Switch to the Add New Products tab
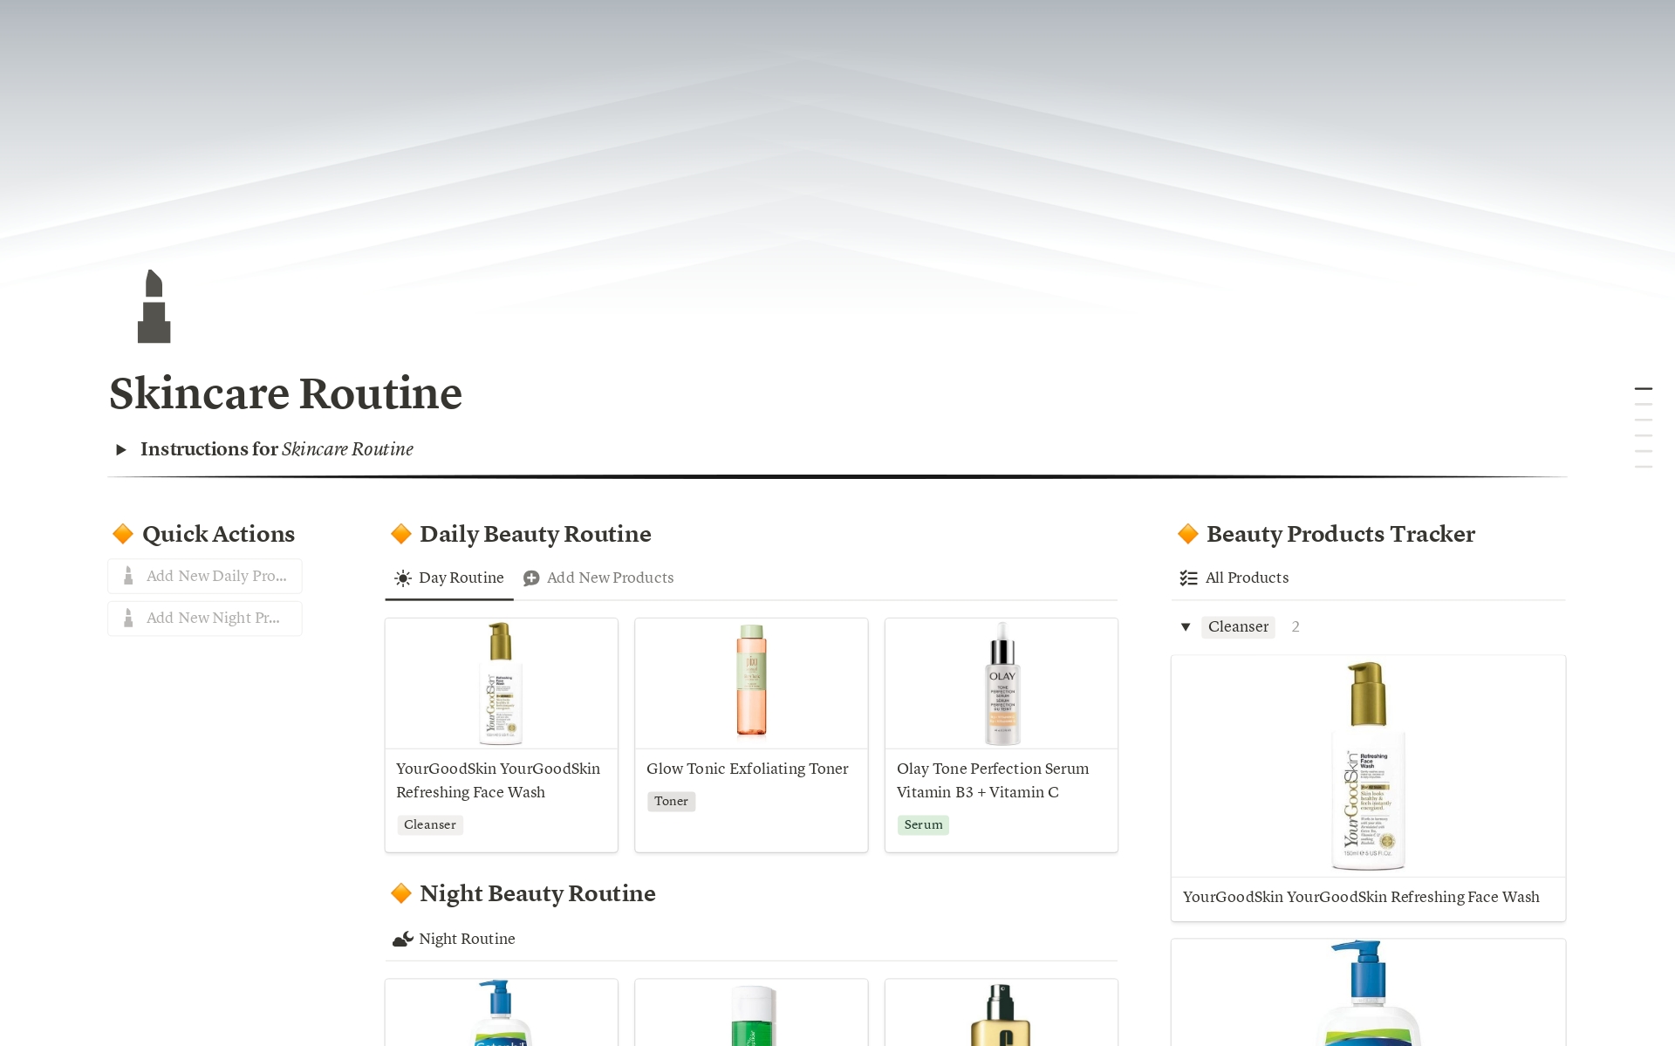 click(x=609, y=578)
